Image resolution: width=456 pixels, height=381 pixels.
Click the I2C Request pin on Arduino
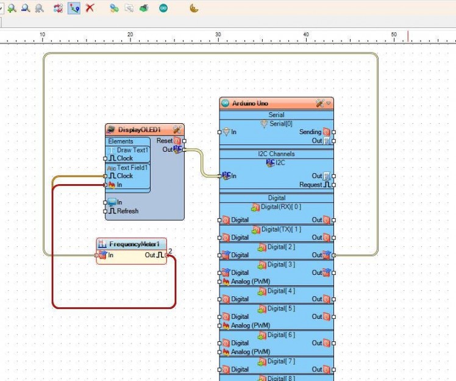[333, 184]
